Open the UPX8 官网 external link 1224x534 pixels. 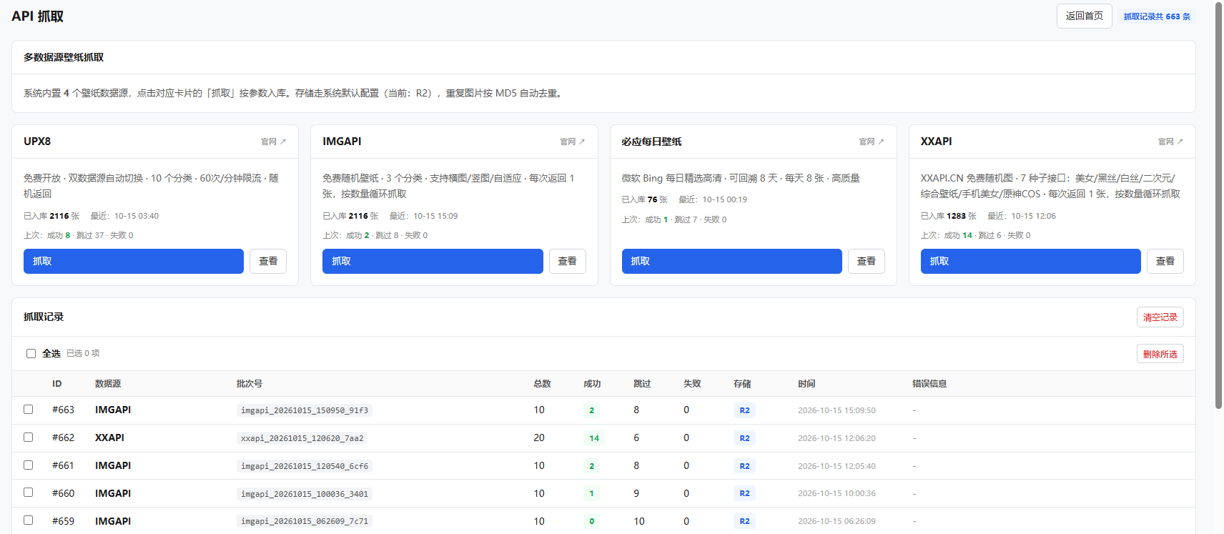pos(273,142)
